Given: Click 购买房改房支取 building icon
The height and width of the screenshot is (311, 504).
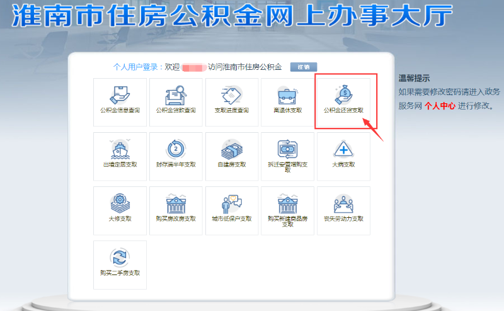Looking at the screenshot, I should click(x=176, y=203).
